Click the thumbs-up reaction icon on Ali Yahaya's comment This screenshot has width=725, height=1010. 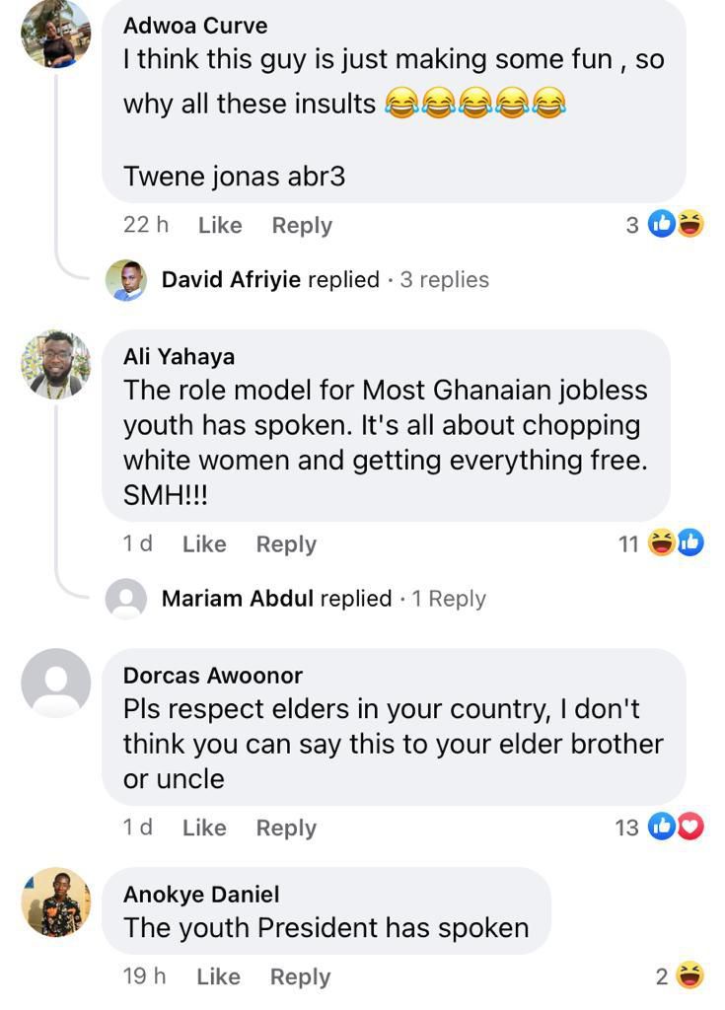pyautogui.click(x=693, y=543)
